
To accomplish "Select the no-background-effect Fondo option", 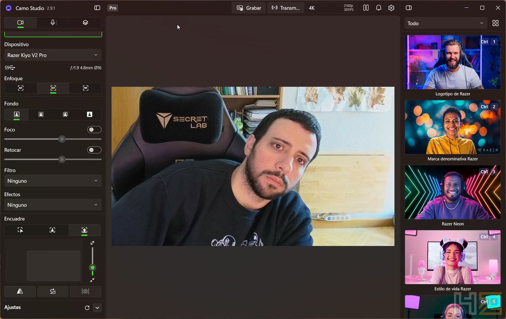I will coord(17,114).
